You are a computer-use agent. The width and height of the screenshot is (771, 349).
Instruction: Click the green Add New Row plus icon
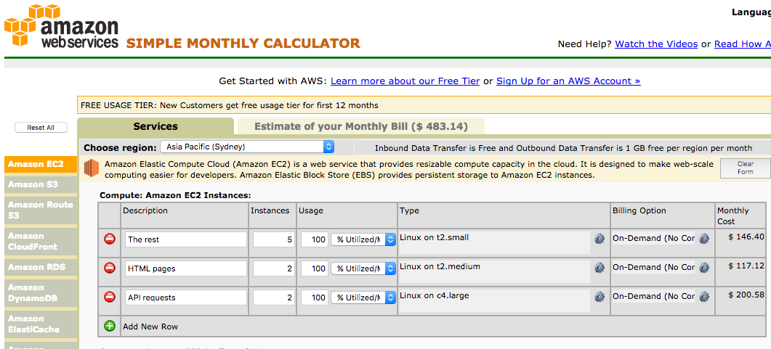tap(110, 326)
